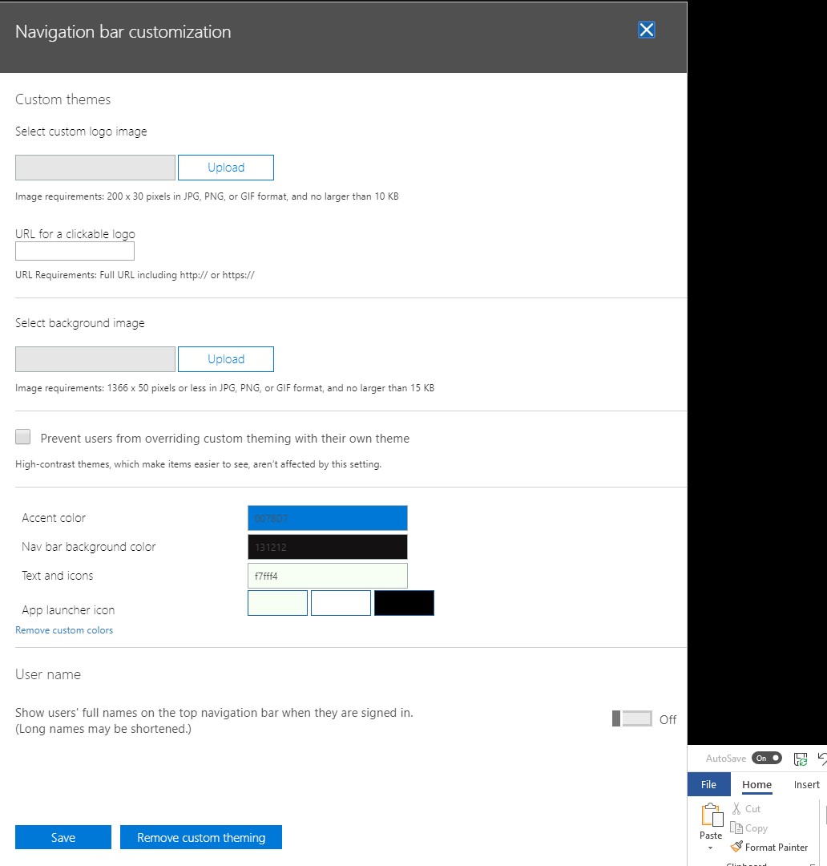This screenshot has height=866, width=827.
Task: Click the Copy icon in the ribbon
Action: tap(736, 828)
